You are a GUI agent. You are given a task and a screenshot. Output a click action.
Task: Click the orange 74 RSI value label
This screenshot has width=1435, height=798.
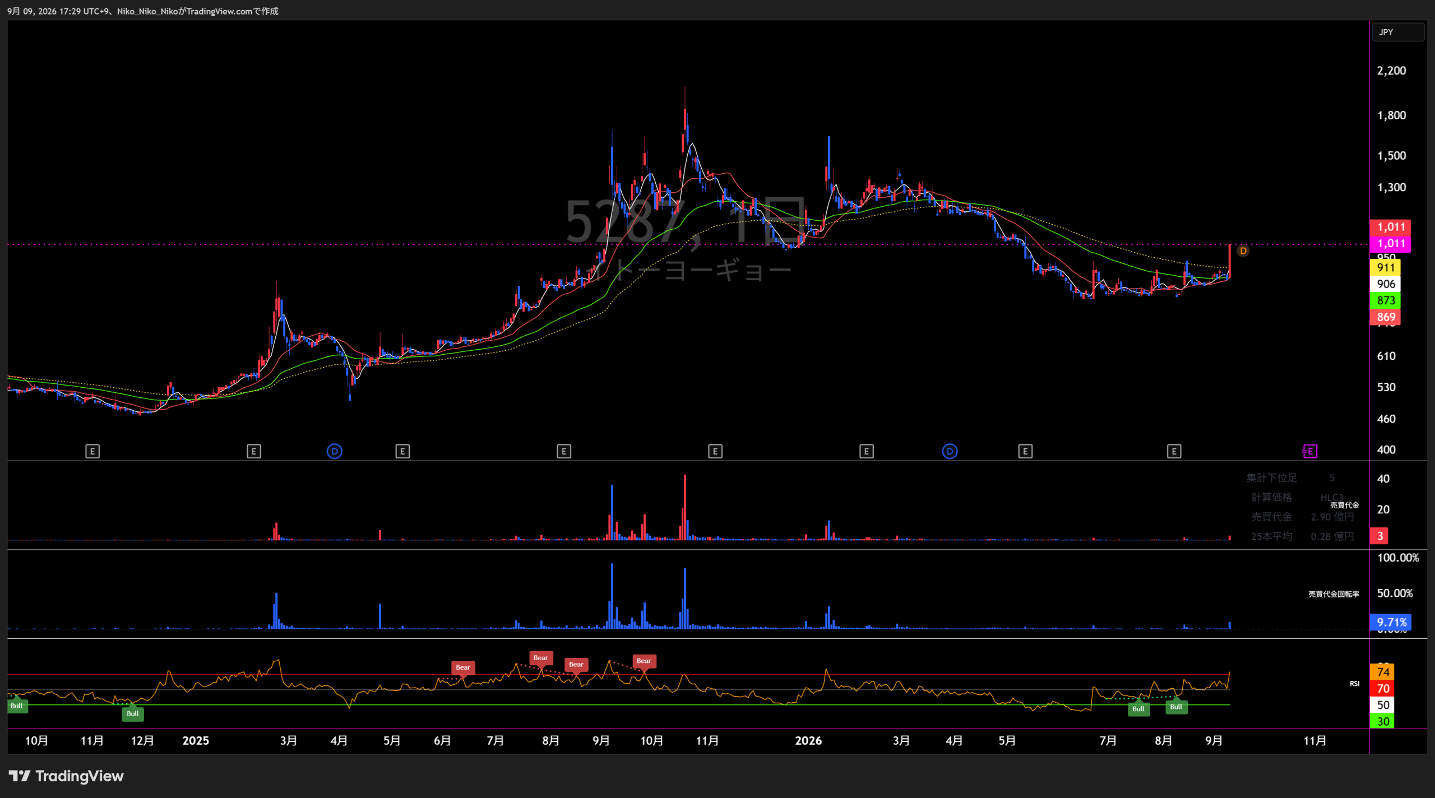[1382, 672]
